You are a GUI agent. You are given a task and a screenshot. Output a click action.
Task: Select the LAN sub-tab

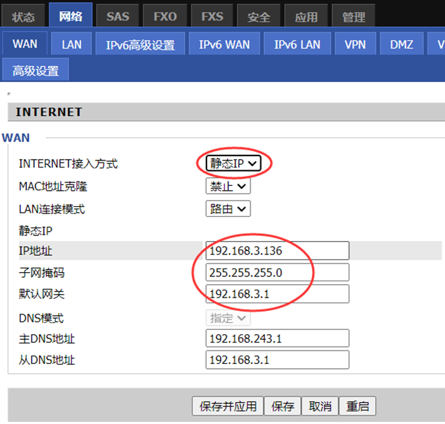tap(71, 45)
